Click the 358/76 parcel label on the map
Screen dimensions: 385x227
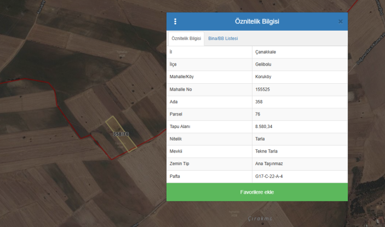(120, 133)
